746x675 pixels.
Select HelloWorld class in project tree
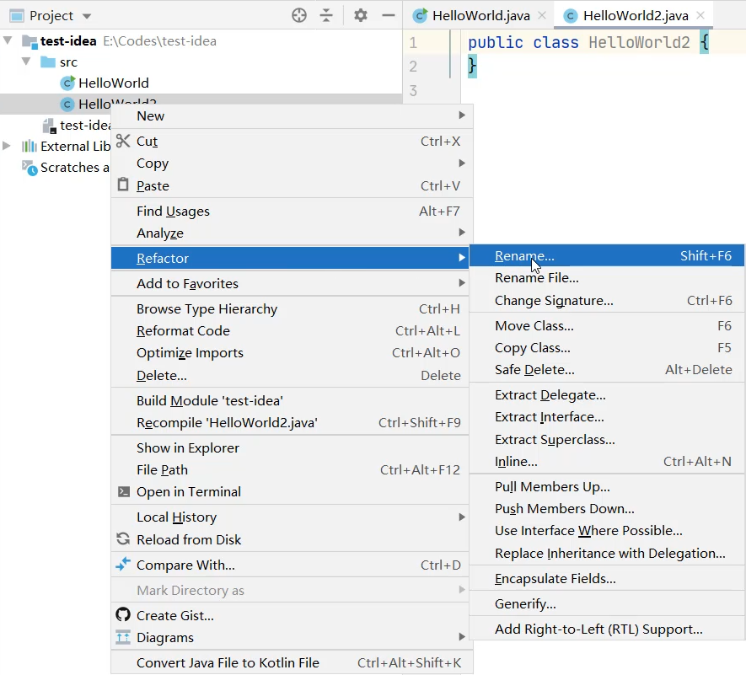[113, 83]
